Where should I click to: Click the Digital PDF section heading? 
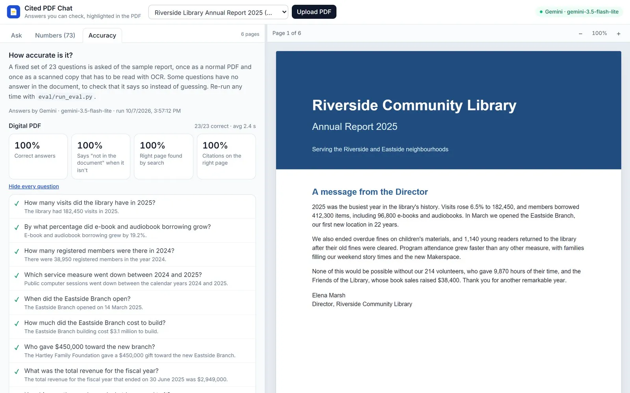coord(25,126)
